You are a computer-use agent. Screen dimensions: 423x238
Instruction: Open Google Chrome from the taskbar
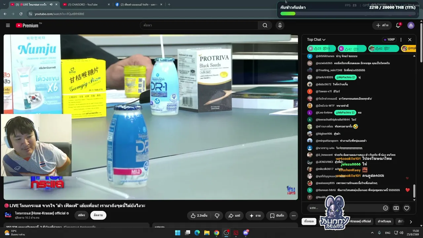(x=216, y=233)
